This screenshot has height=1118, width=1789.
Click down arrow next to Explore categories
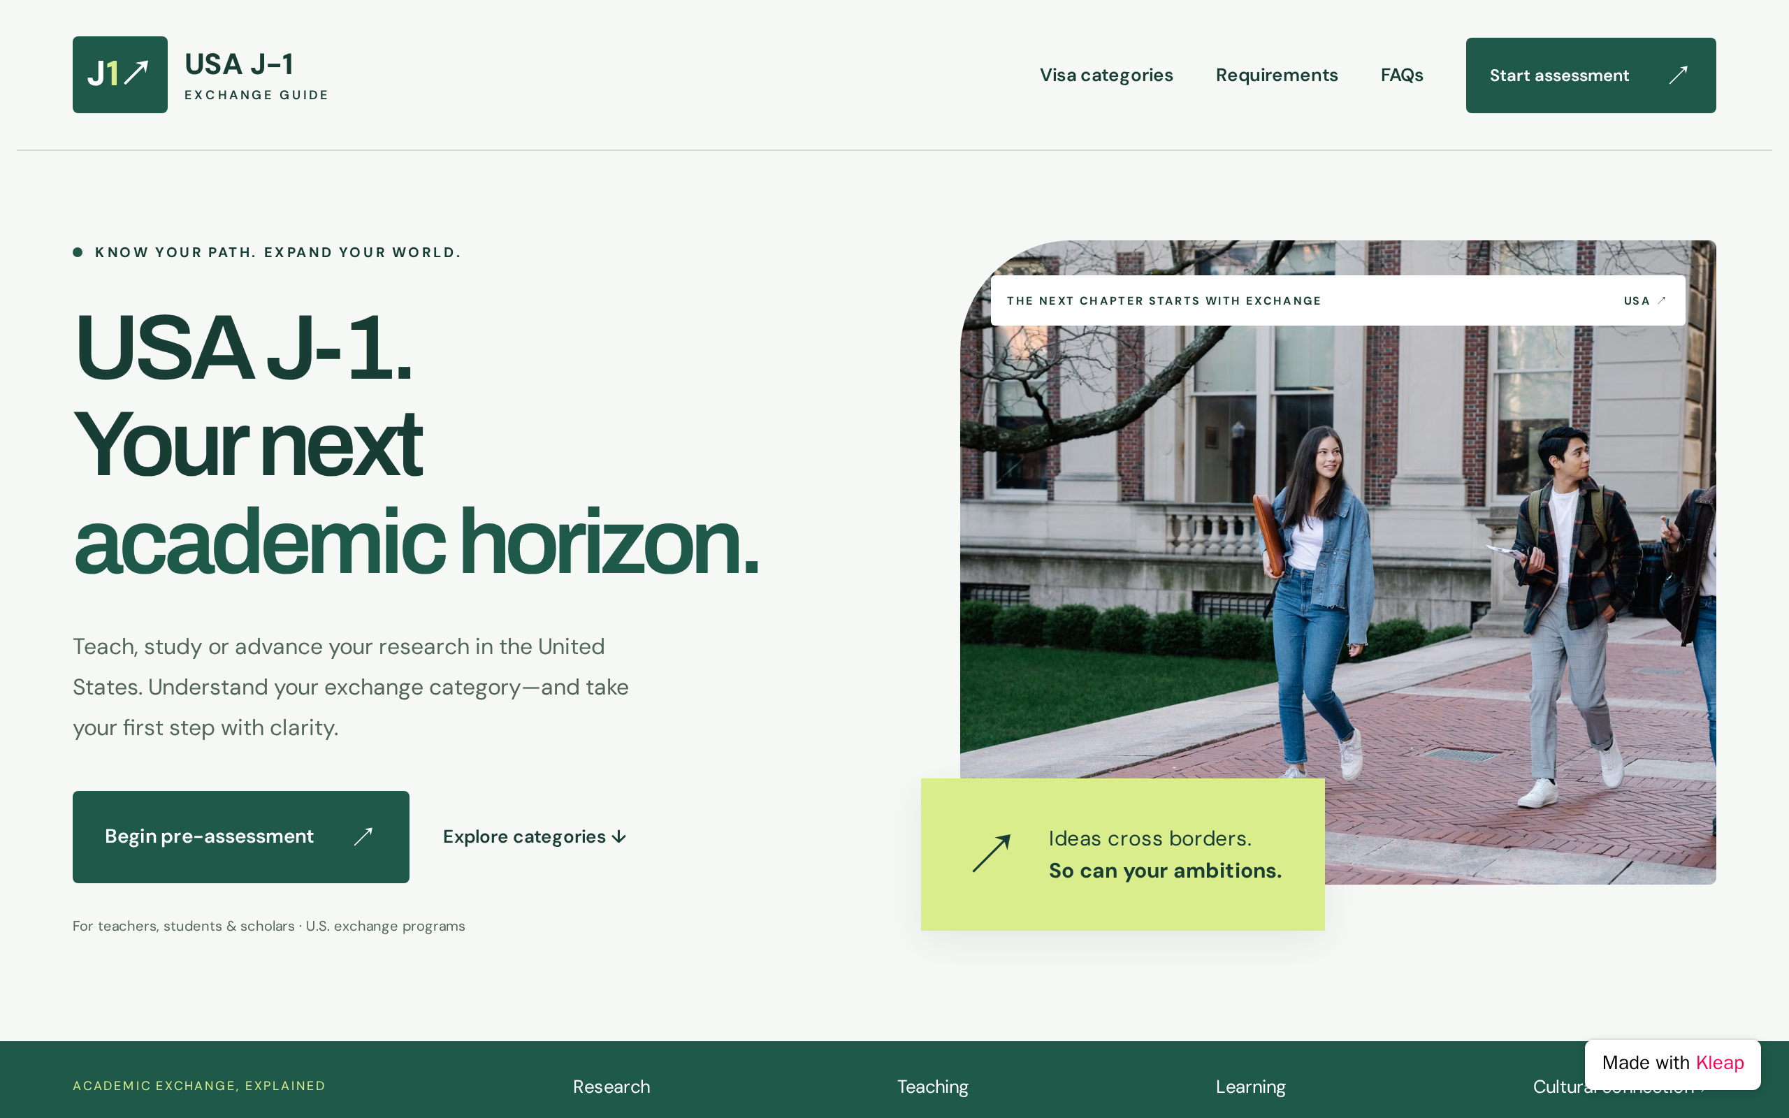click(x=619, y=837)
